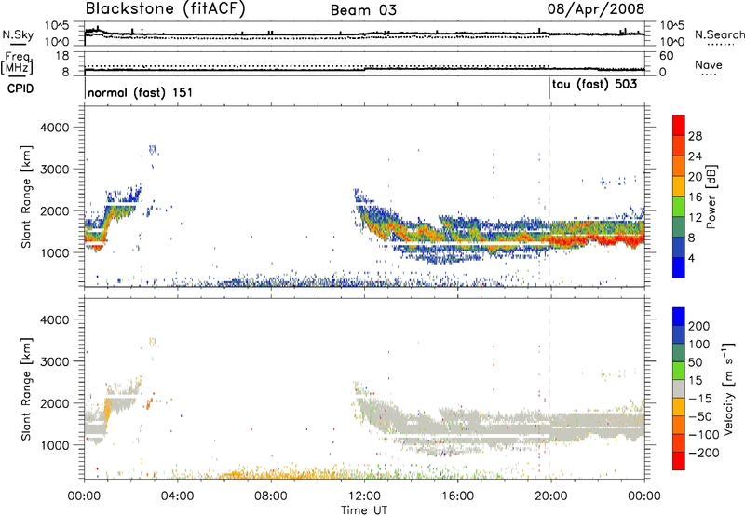Click '1000' tick on power panel
The image size is (745, 516).
coord(54,252)
